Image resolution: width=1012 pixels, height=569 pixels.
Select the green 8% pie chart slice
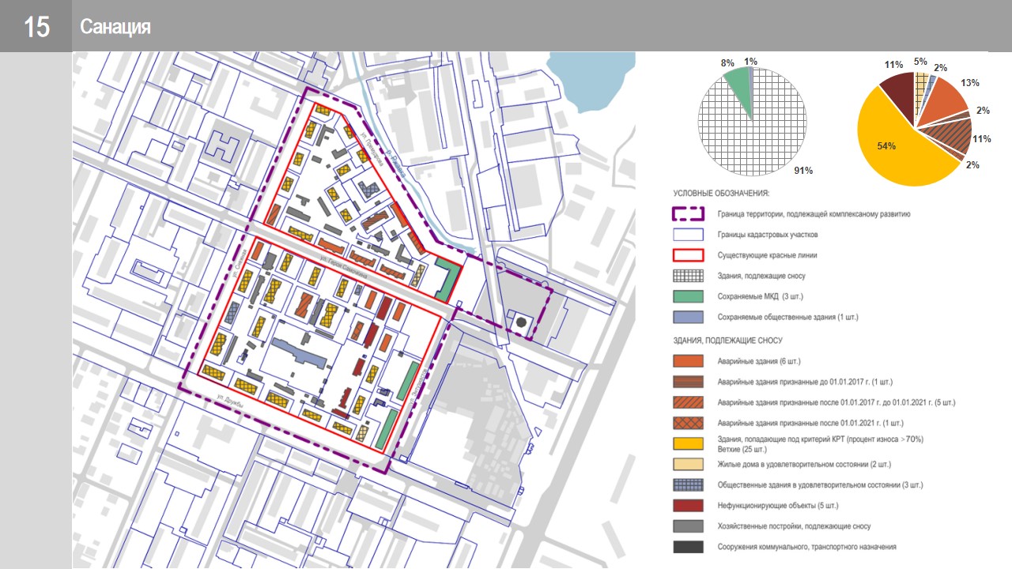[x=736, y=77]
